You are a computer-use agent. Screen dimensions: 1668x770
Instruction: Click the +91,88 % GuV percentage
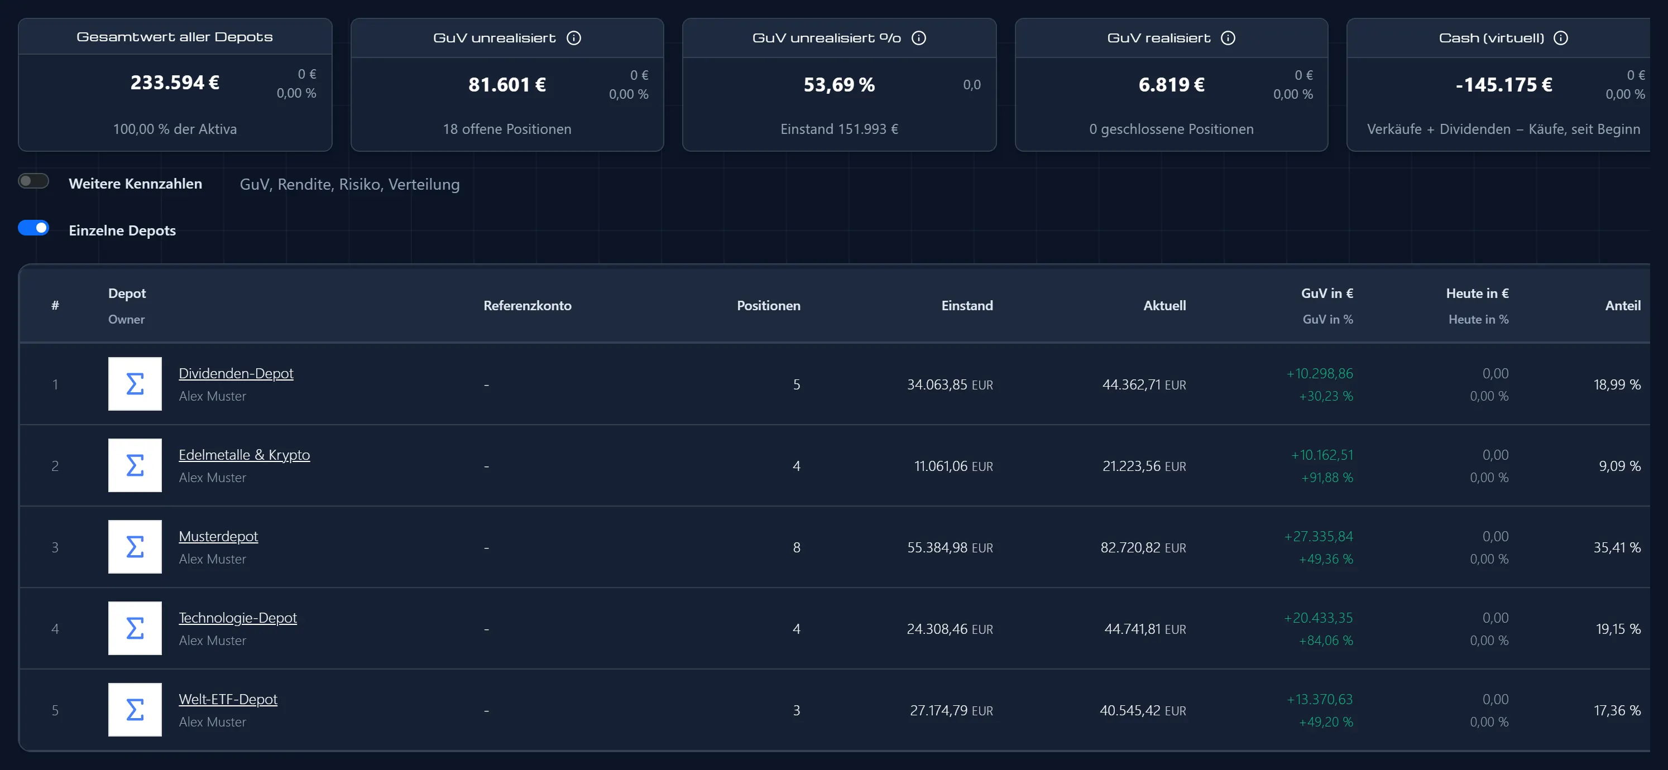point(1327,478)
